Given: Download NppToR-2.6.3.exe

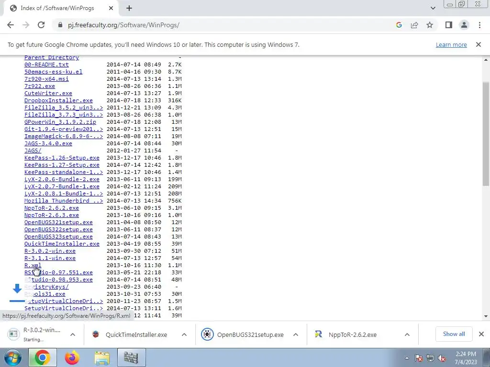Looking at the screenshot, I should [52, 216].
